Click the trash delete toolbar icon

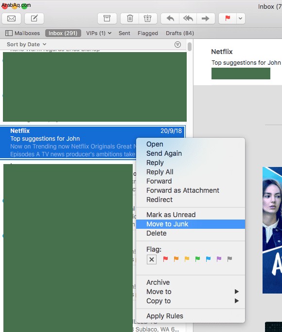(x=130, y=18)
